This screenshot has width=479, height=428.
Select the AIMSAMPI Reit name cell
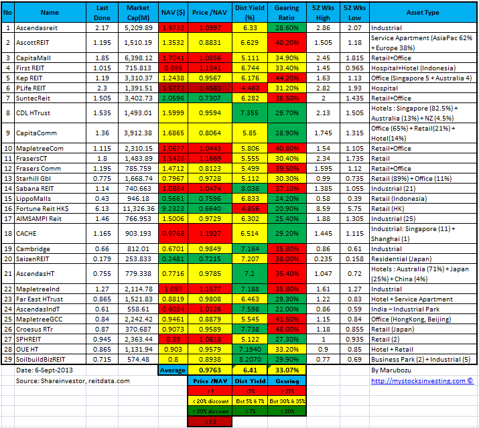click(50, 219)
